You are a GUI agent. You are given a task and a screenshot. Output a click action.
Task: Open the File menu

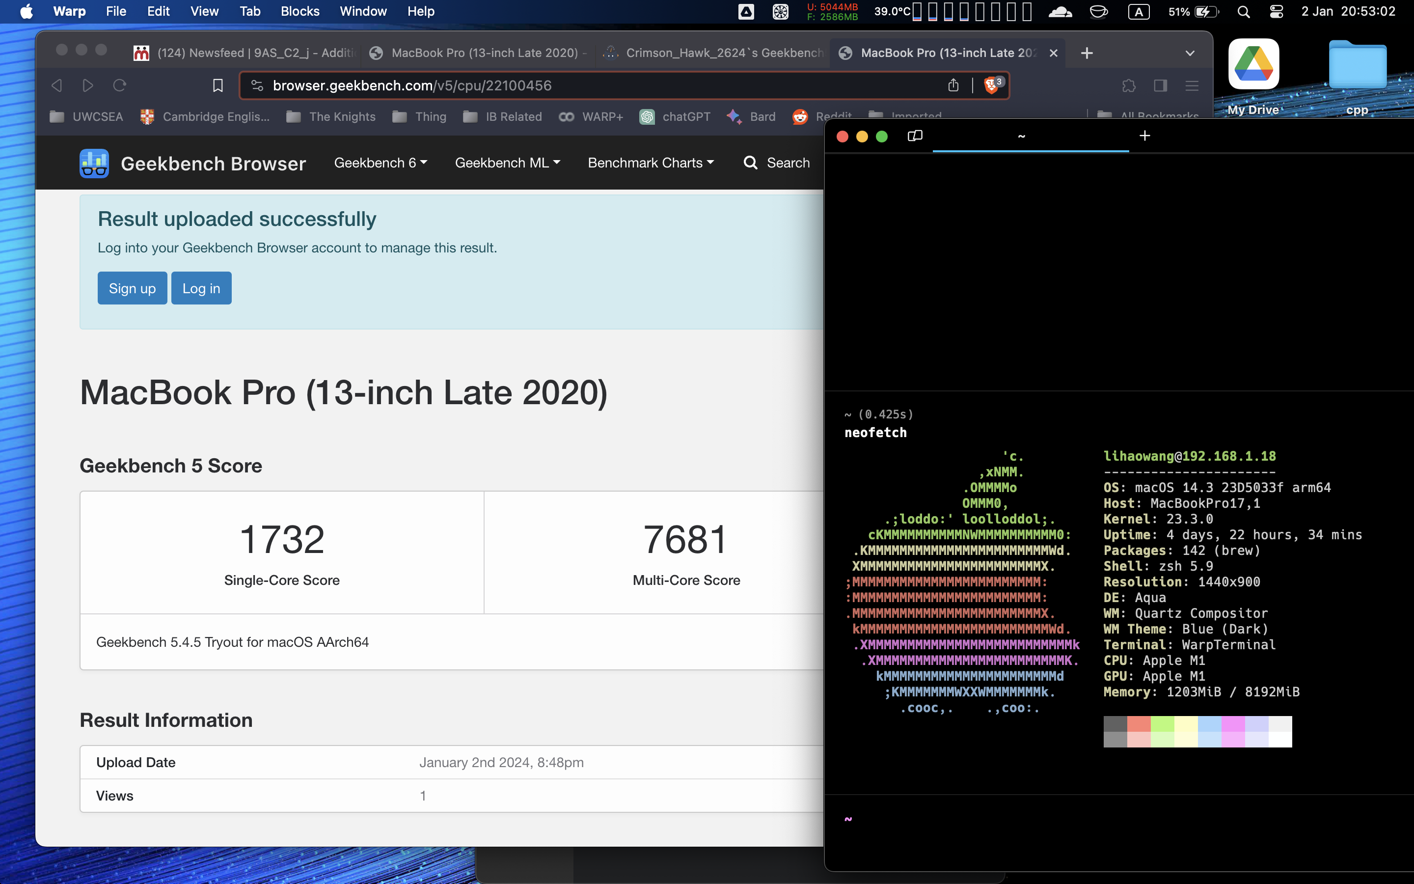tap(116, 11)
